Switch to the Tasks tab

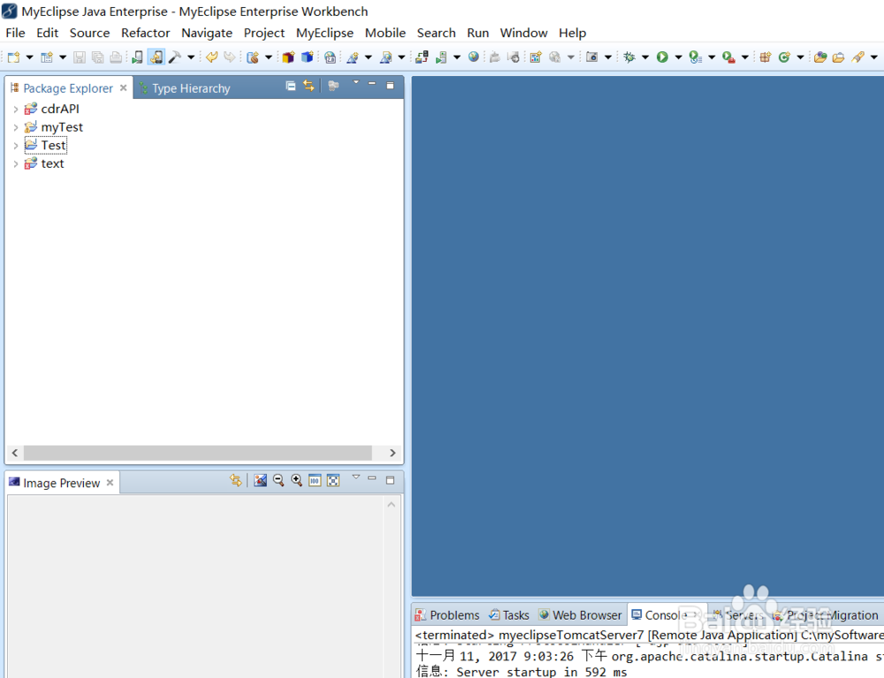click(x=509, y=615)
